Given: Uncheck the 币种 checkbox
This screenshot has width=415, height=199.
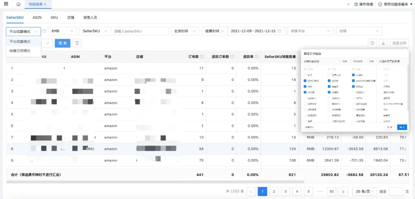Looking at the screenshot, I should point(305,86).
